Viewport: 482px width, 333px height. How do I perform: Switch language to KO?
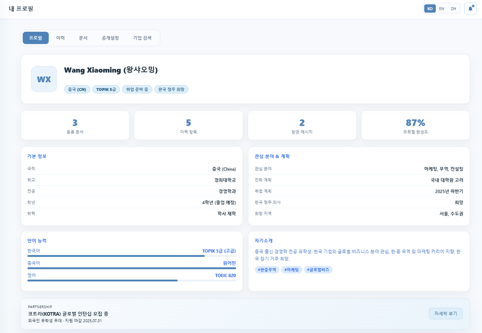coord(430,8)
